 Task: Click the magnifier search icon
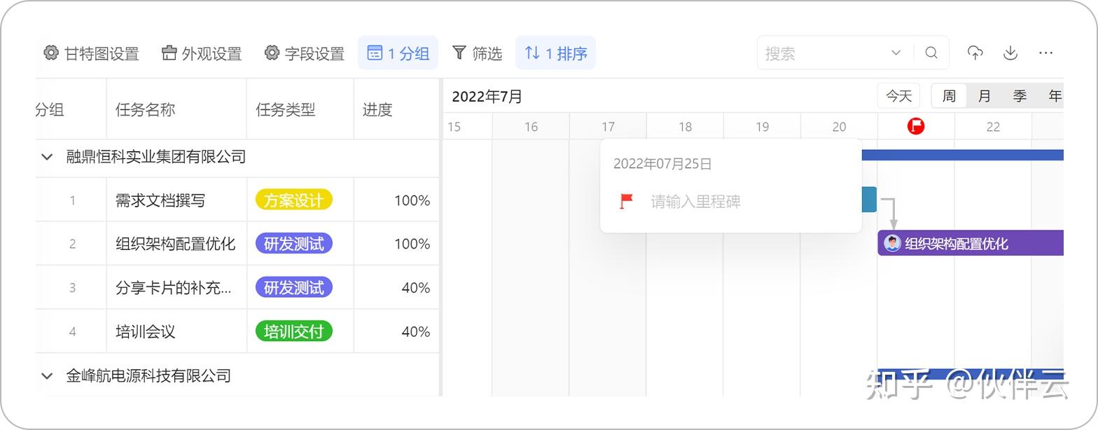931,53
